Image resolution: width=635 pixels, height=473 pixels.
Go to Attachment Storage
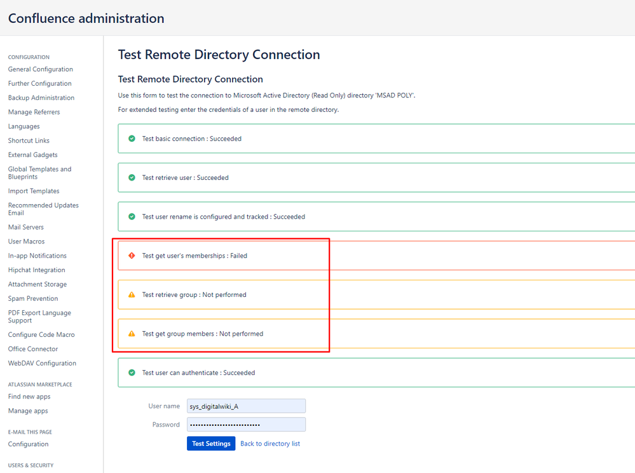click(x=38, y=284)
